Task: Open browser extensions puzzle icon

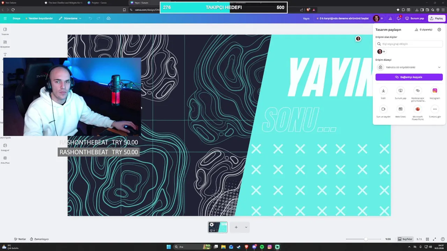Action: point(403,10)
